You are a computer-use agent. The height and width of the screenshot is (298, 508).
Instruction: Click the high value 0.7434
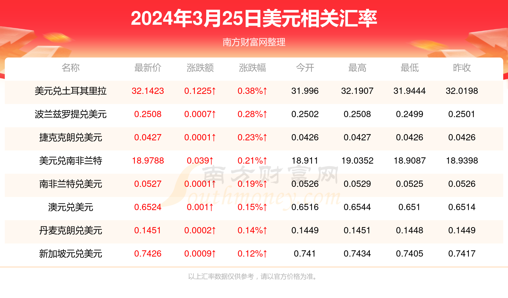coord(357,254)
